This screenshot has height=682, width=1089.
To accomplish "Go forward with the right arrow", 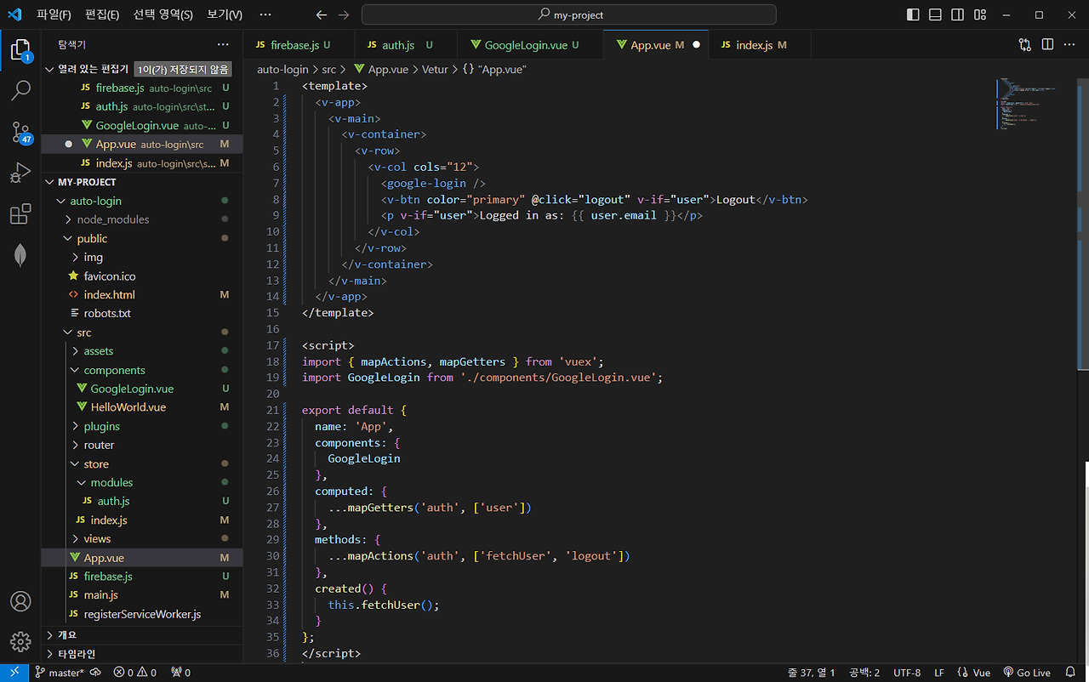I will point(343,14).
